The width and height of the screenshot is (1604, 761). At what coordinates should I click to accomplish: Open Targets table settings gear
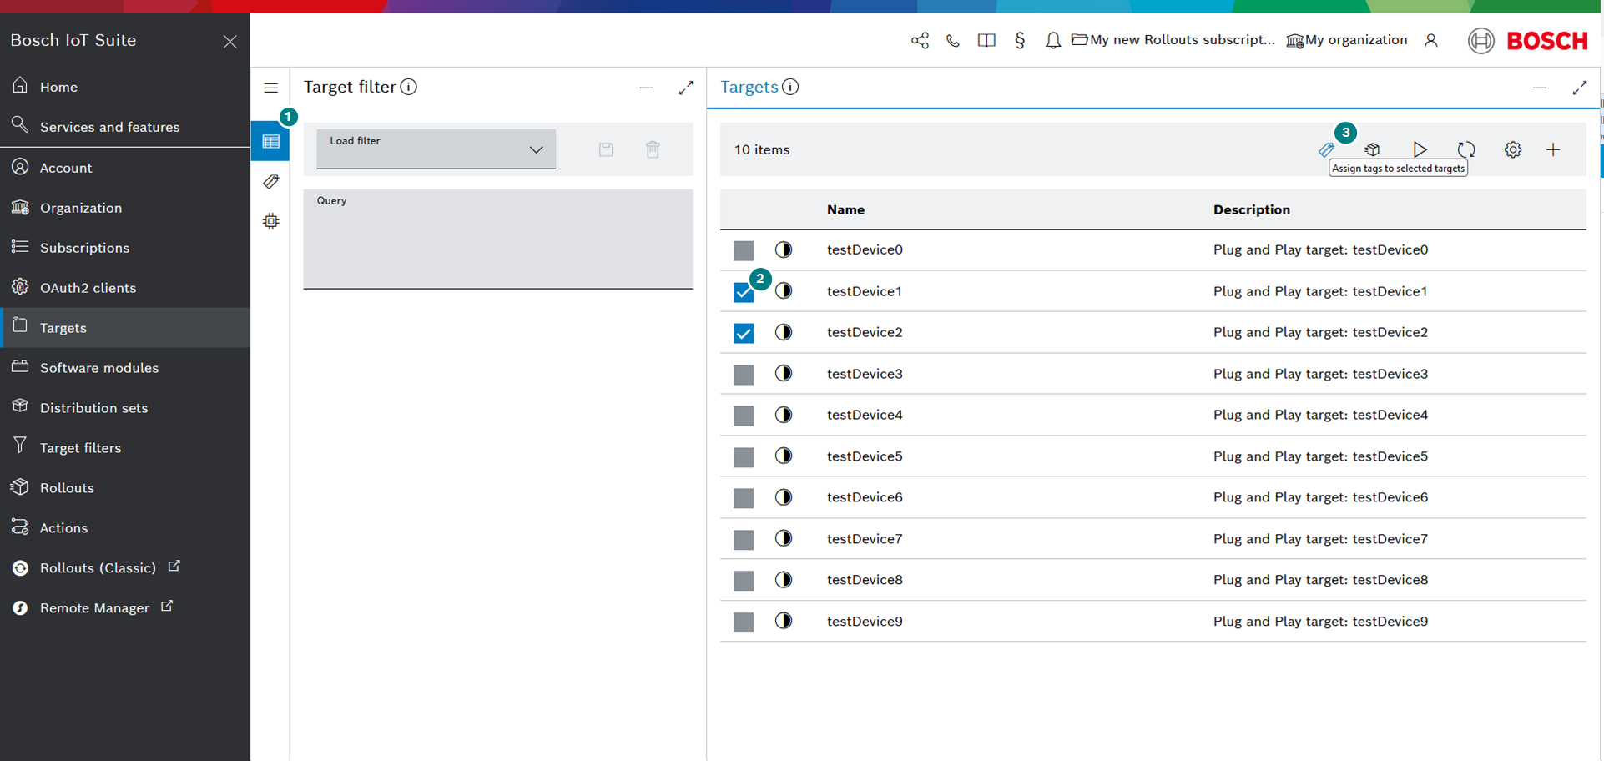(1512, 150)
